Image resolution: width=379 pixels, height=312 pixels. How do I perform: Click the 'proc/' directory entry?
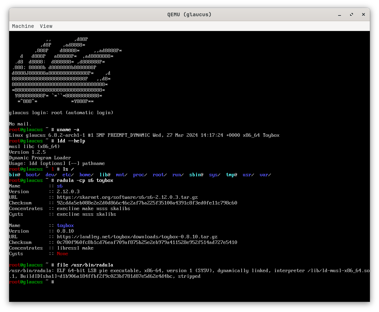click(x=140, y=175)
